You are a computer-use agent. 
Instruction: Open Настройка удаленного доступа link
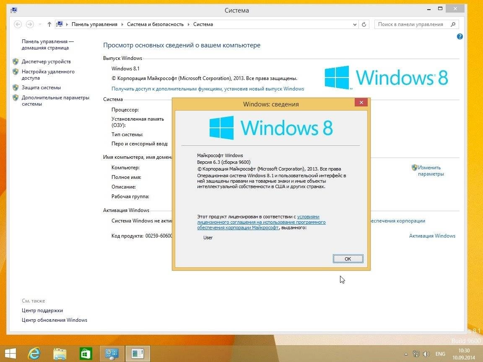click(x=48, y=75)
